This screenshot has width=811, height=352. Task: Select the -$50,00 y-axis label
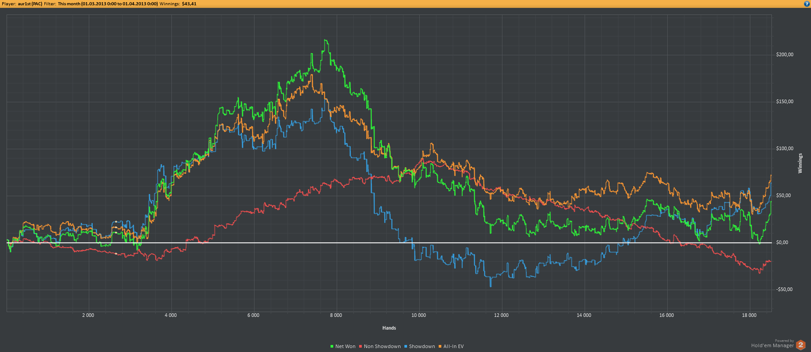(x=784, y=290)
